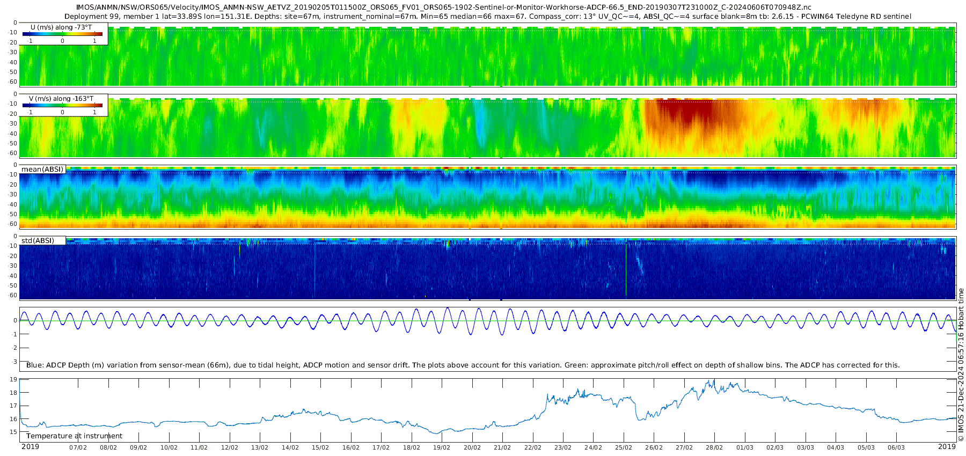Click the 02/03 date tick label

tap(775, 447)
